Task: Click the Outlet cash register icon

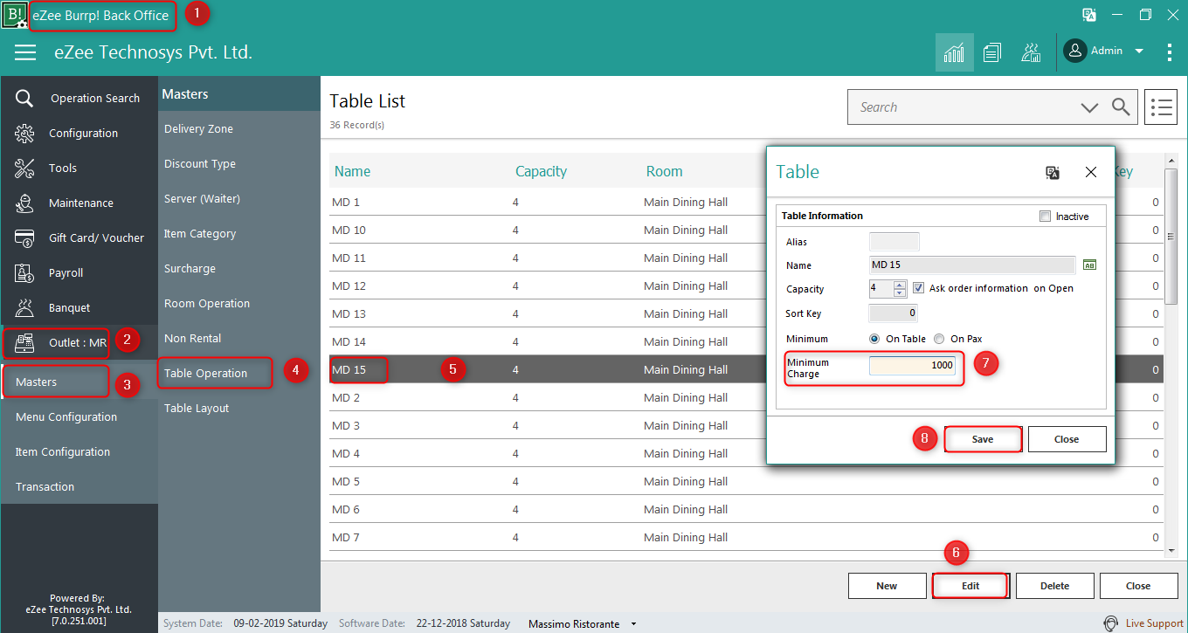Action: point(24,342)
